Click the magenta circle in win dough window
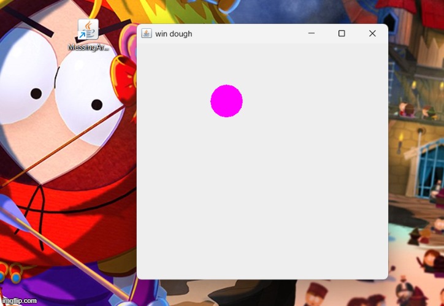 (x=226, y=101)
